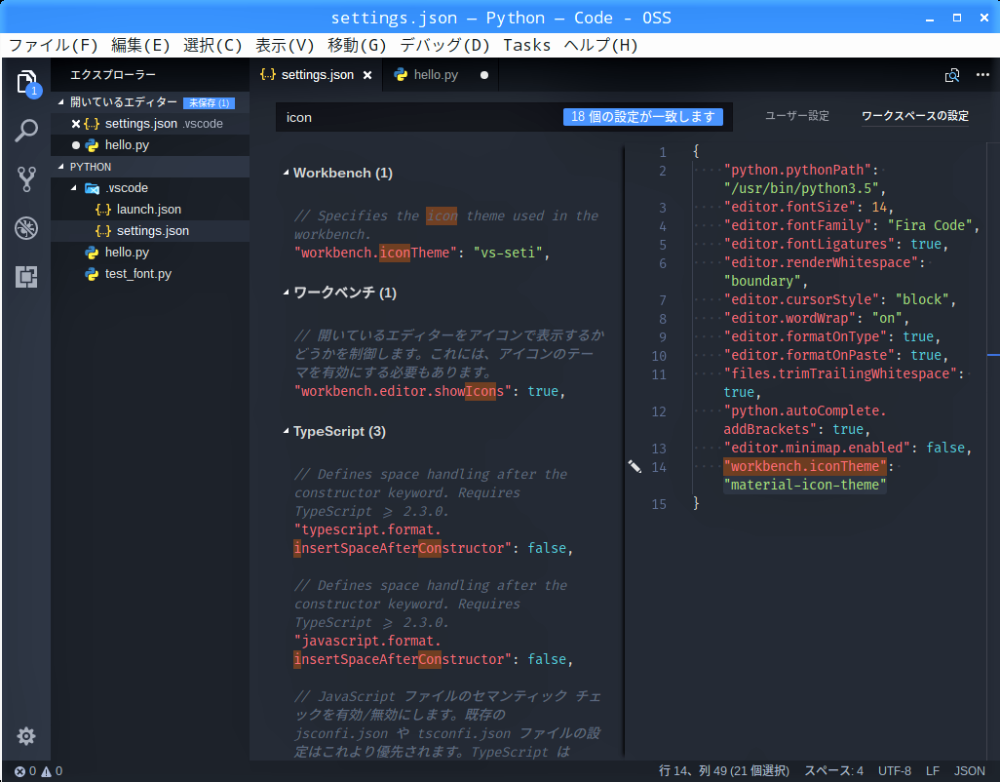Click the warnings icon in the status bar
Viewport: 1000px width, 782px height.
click(47, 771)
